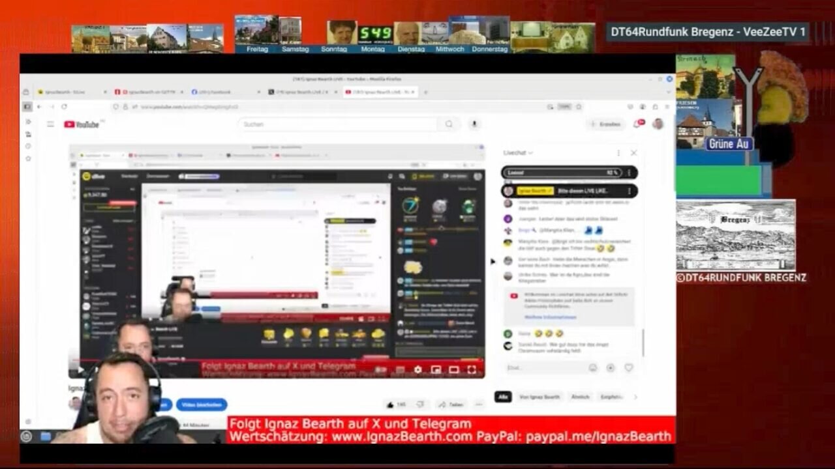
Task: Open options on pinned Ignaz Bearth message
Action: (629, 191)
